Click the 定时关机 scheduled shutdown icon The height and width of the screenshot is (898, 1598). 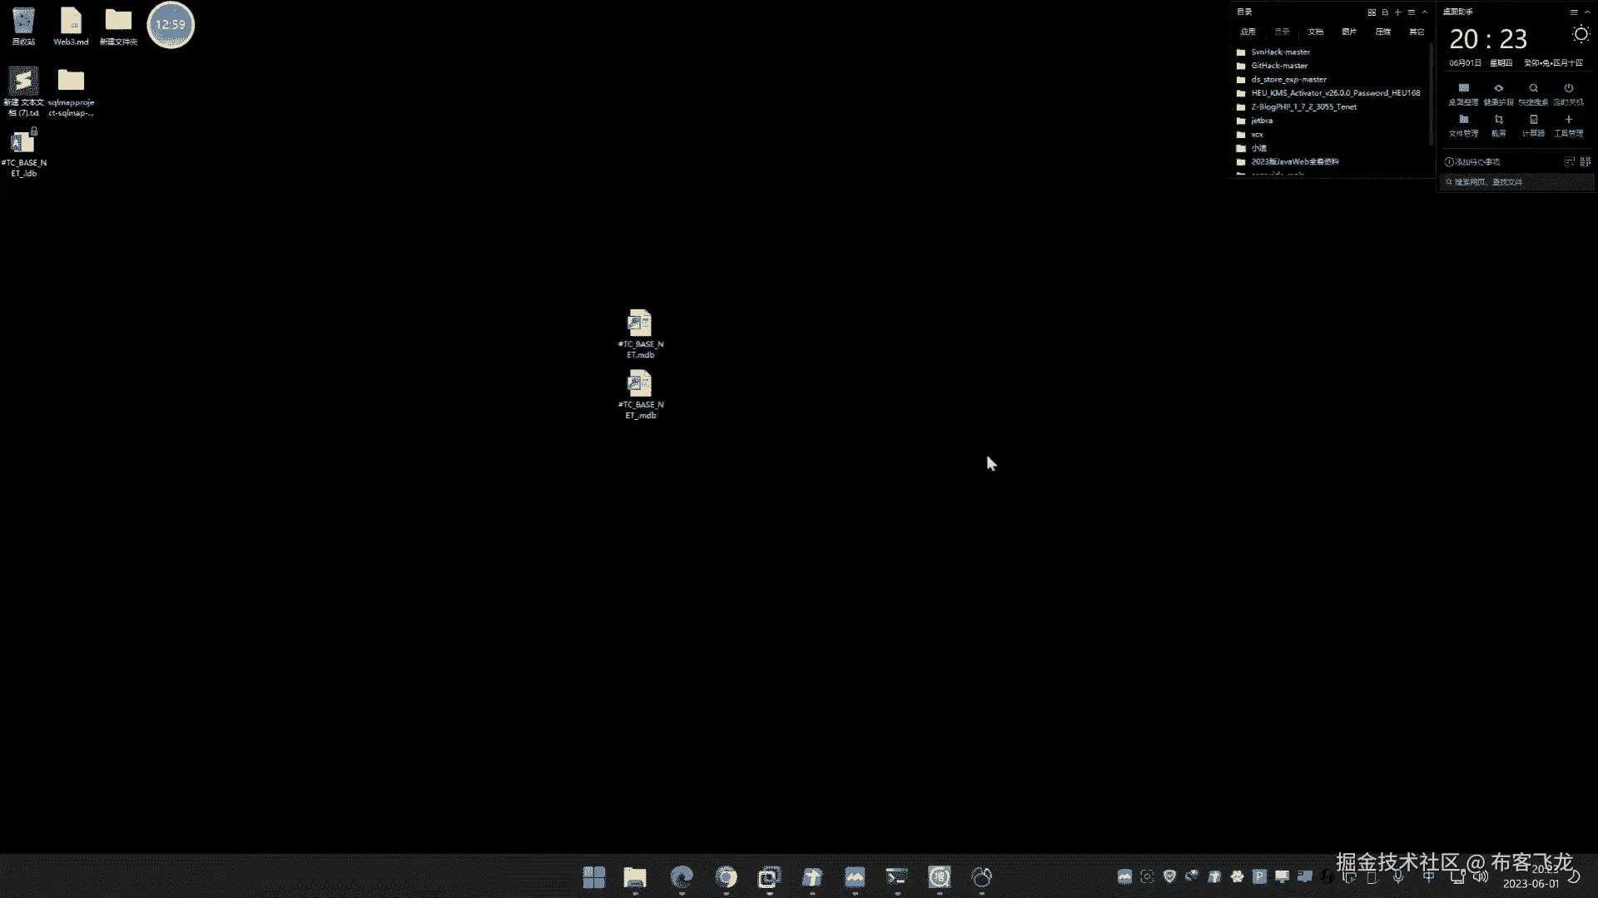(x=1568, y=88)
